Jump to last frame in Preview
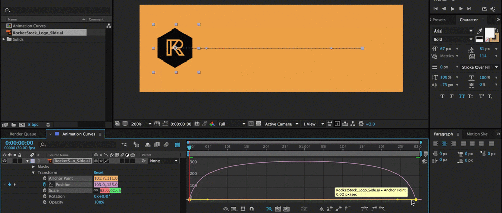Image resolution: width=502 pixels, height=213 pixels. tap(469, 9)
